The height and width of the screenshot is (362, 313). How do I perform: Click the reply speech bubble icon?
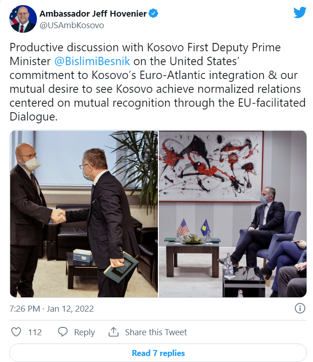click(x=63, y=332)
